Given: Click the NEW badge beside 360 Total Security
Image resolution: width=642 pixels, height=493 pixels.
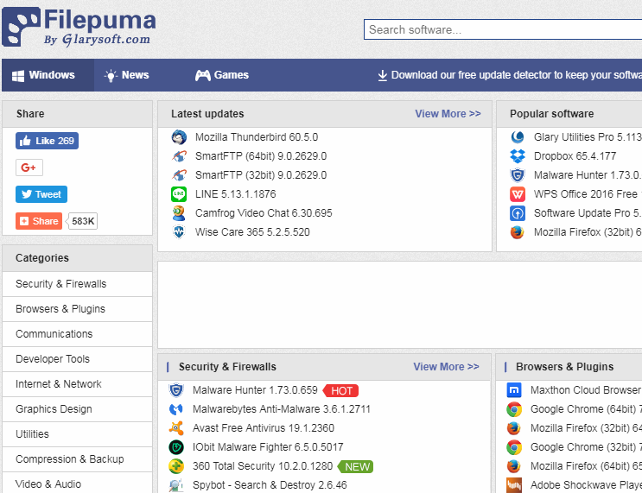Looking at the screenshot, I should click(356, 467).
